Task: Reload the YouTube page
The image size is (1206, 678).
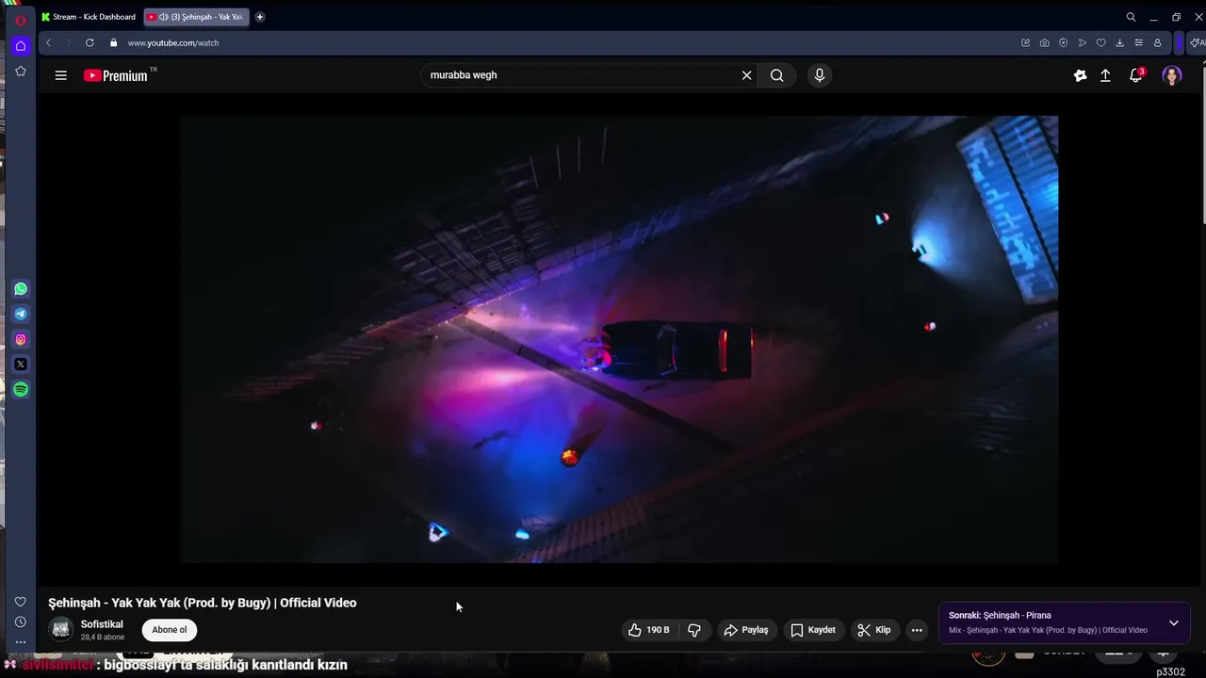Action: tap(90, 42)
